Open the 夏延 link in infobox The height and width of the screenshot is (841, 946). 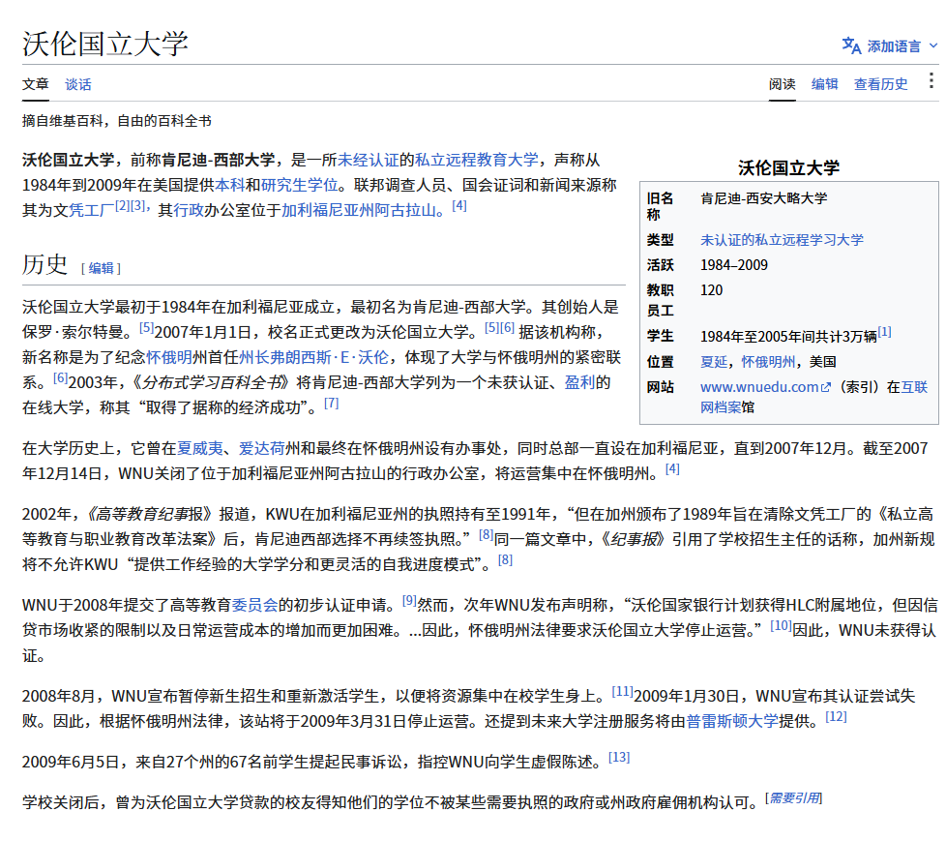pyautogui.click(x=714, y=362)
